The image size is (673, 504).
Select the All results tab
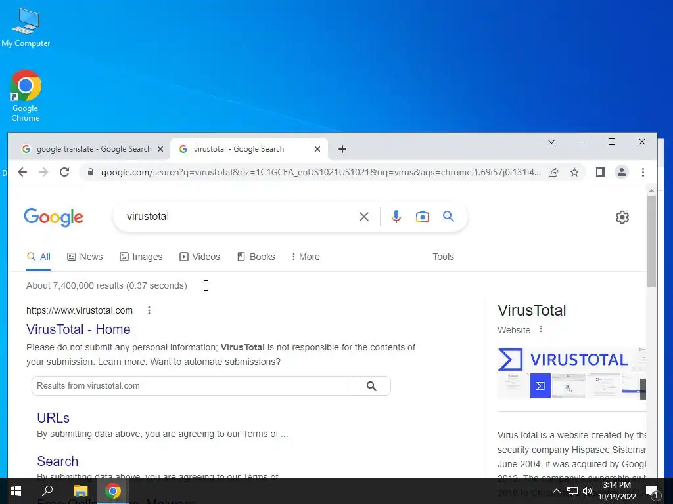[x=39, y=257]
